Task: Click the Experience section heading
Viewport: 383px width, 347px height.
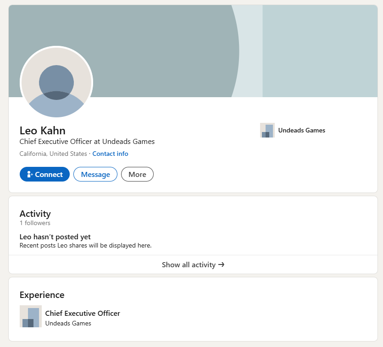Action: [x=42, y=295]
